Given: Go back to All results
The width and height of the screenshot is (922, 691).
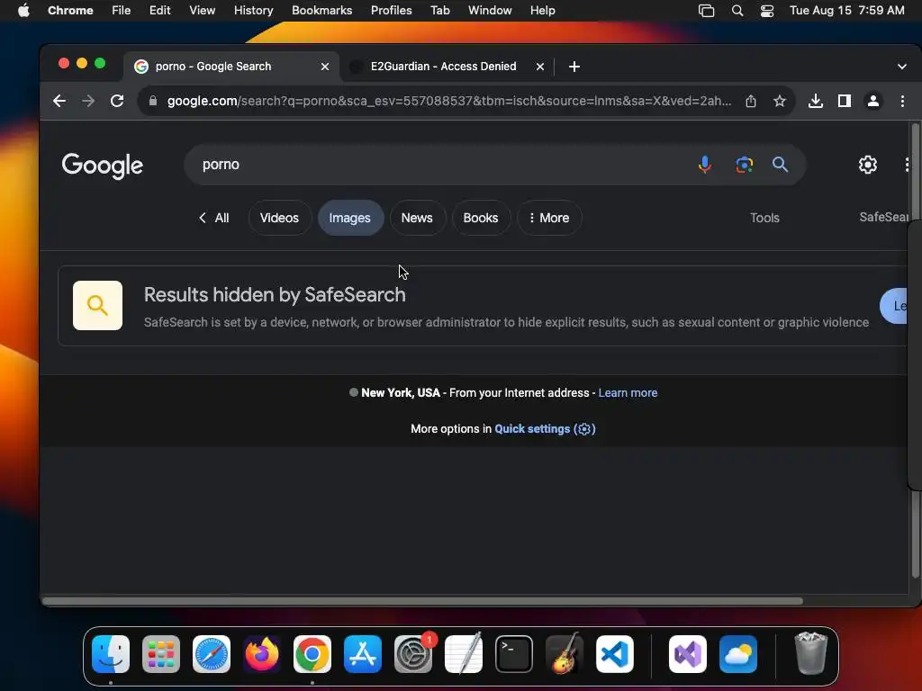Looking at the screenshot, I should click(214, 218).
